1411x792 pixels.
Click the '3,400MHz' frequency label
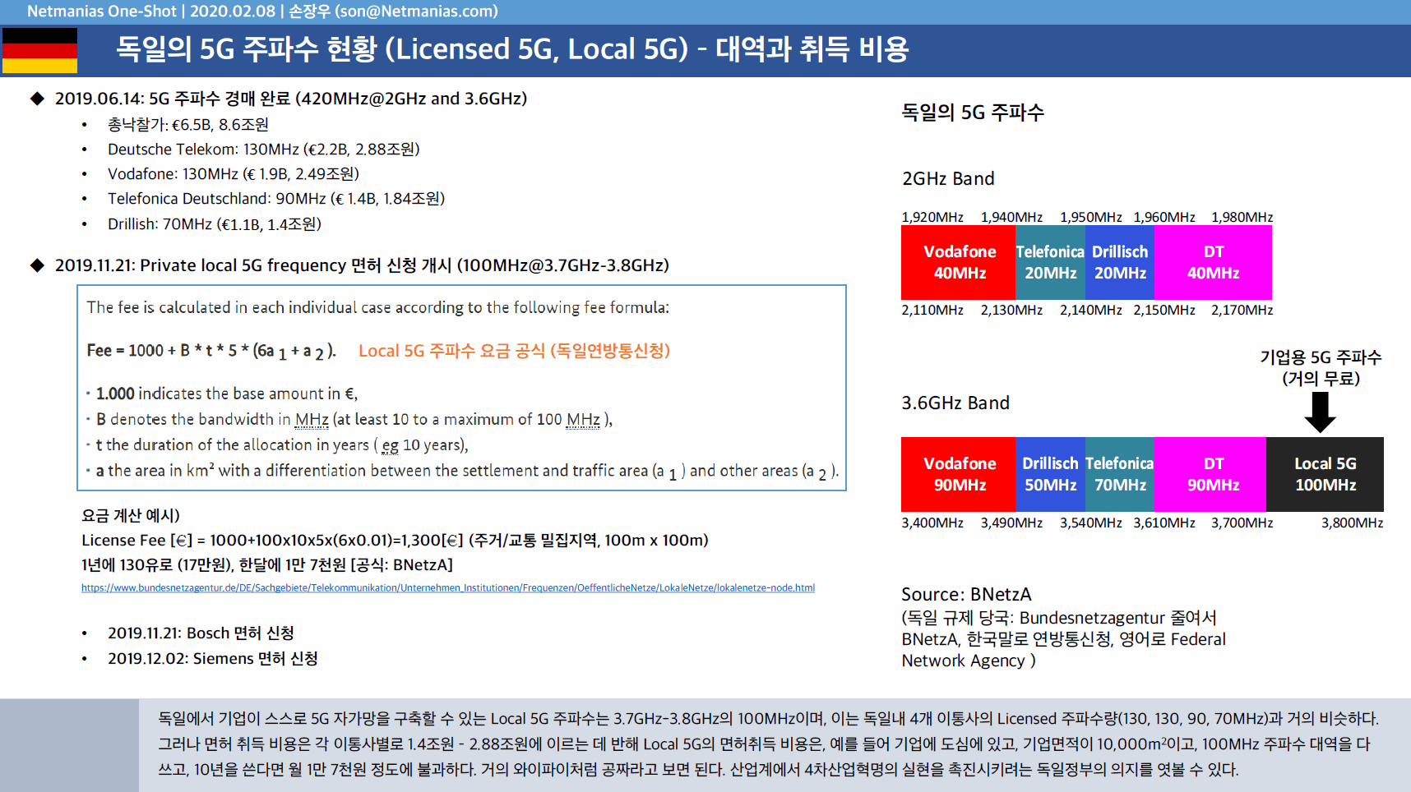[932, 523]
